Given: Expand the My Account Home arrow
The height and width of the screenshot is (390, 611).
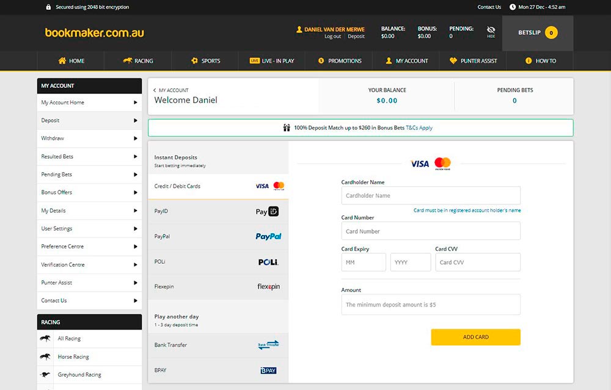Looking at the screenshot, I should click(x=135, y=103).
